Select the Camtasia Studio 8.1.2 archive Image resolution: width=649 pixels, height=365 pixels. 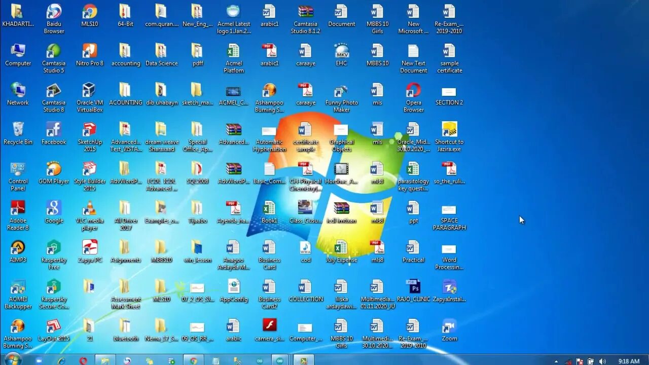305,19
